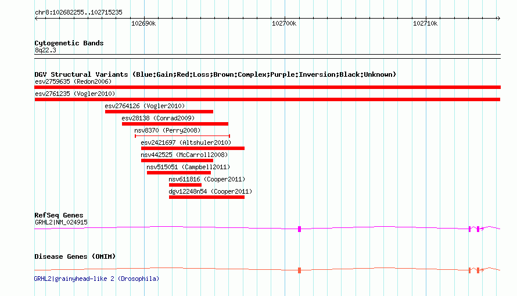Image resolution: width=517 pixels, height=296 pixels.
Task: Click the RefSeq Genes track title
Action: [59, 215]
